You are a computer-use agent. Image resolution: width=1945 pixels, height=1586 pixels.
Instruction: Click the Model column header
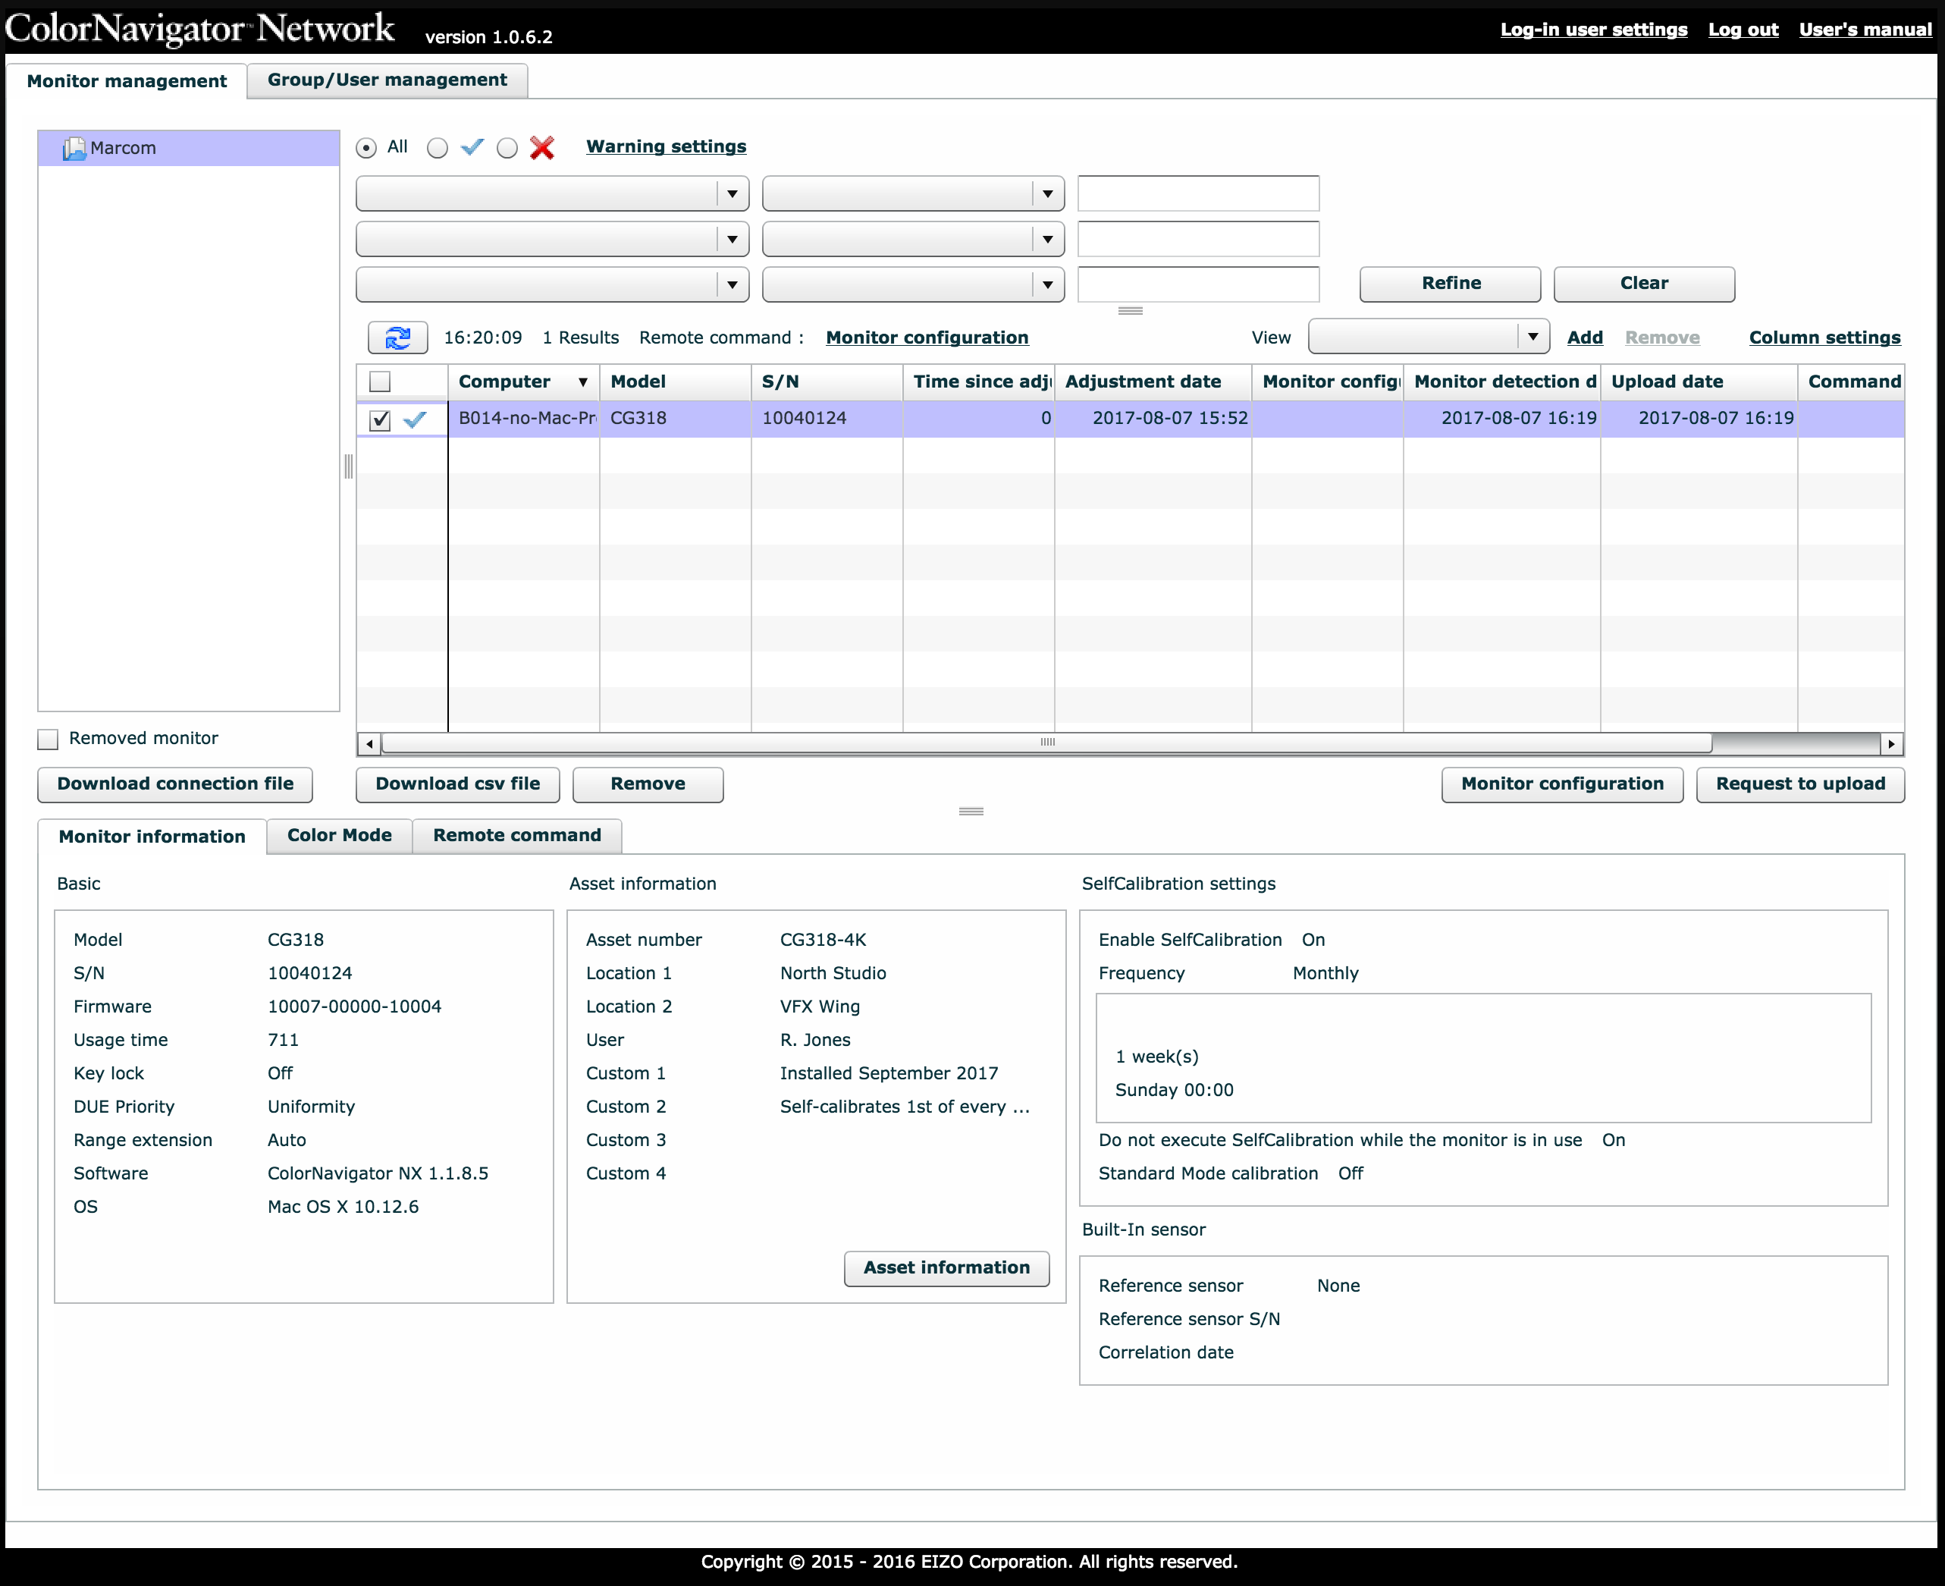(x=675, y=382)
